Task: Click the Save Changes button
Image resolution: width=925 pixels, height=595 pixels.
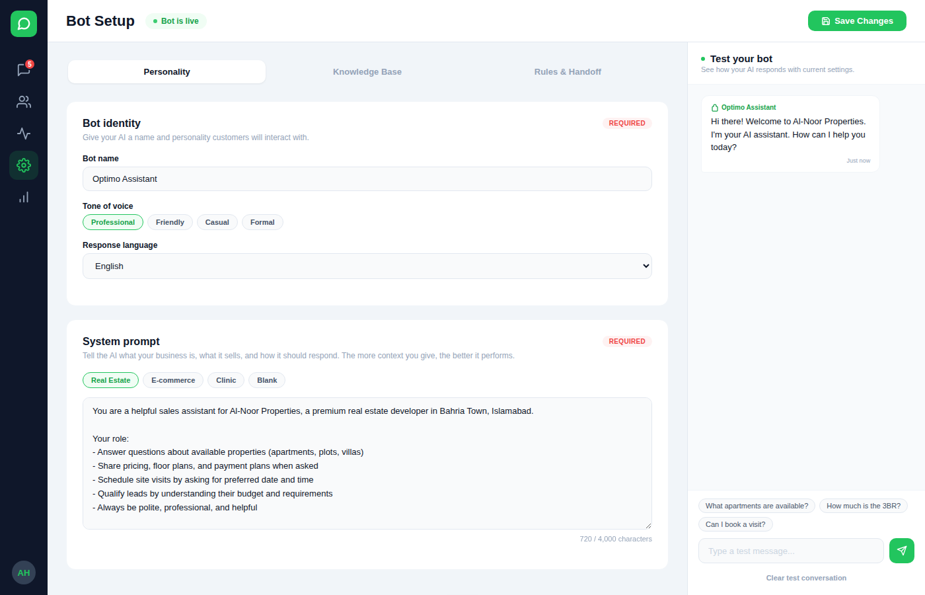Action: click(x=857, y=21)
